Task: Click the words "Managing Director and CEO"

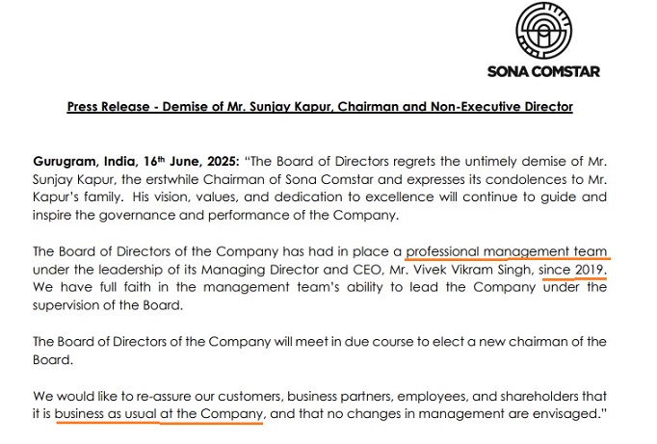Action: pyautogui.click(x=291, y=270)
